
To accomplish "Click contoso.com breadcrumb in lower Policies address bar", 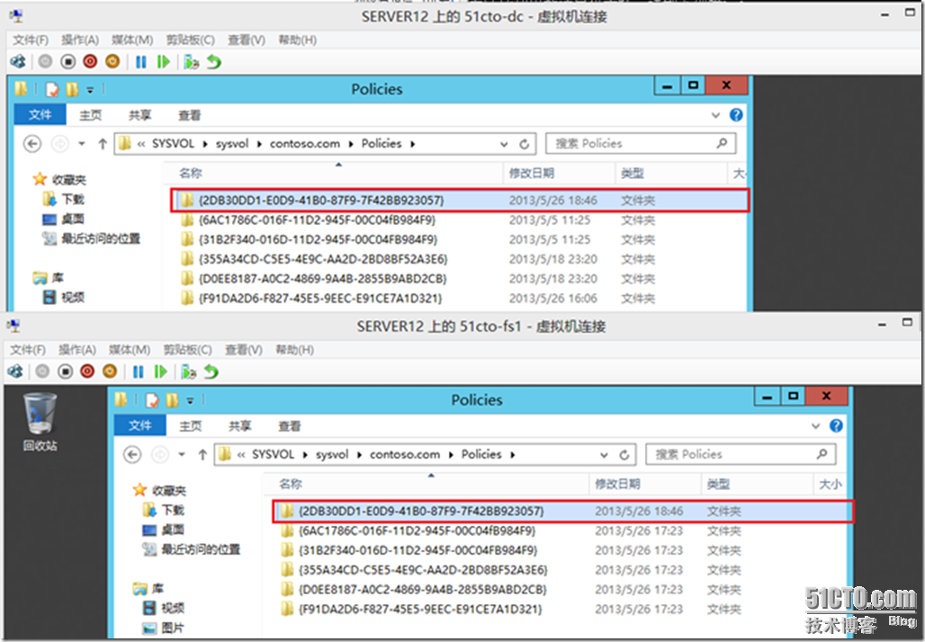I will tap(405, 455).
